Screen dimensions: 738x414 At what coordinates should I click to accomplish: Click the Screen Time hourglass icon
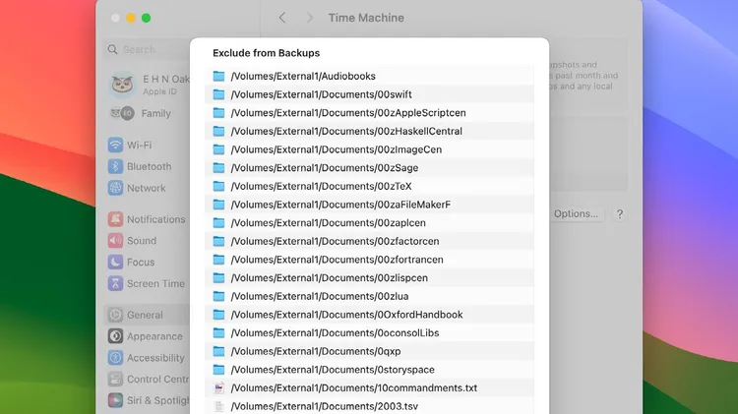point(115,283)
